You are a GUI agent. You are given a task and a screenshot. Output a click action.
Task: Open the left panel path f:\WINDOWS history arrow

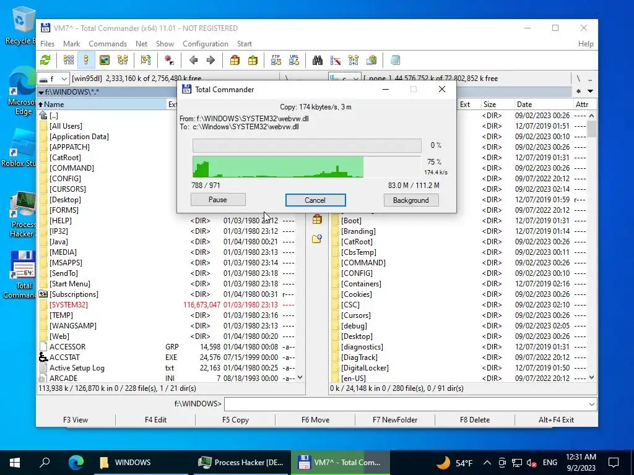(41, 92)
